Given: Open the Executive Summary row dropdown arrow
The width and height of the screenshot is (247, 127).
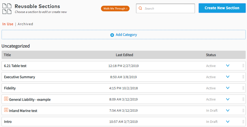Looking at the screenshot, I should (228, 77).
